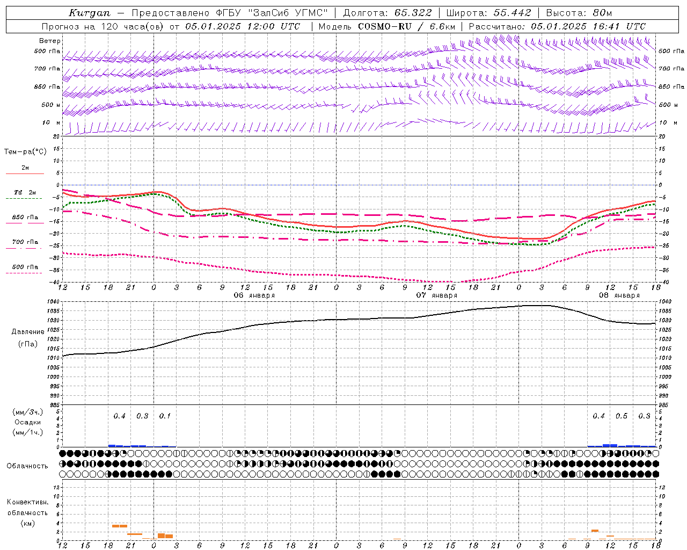Click the "10 м" wind level label on the left
The width and height of the screenshot is (687, 550).
pos(52,122)
